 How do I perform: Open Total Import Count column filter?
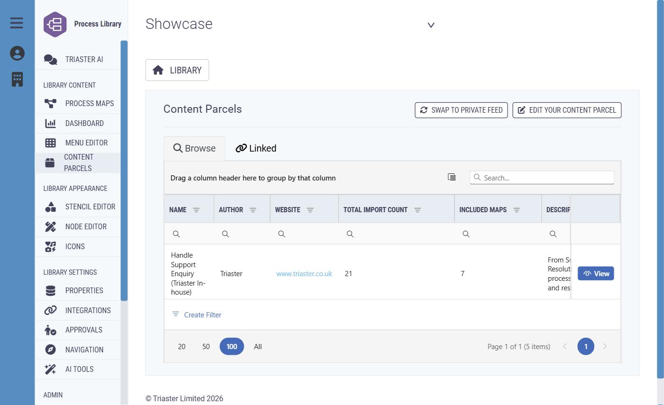point(417,210)
